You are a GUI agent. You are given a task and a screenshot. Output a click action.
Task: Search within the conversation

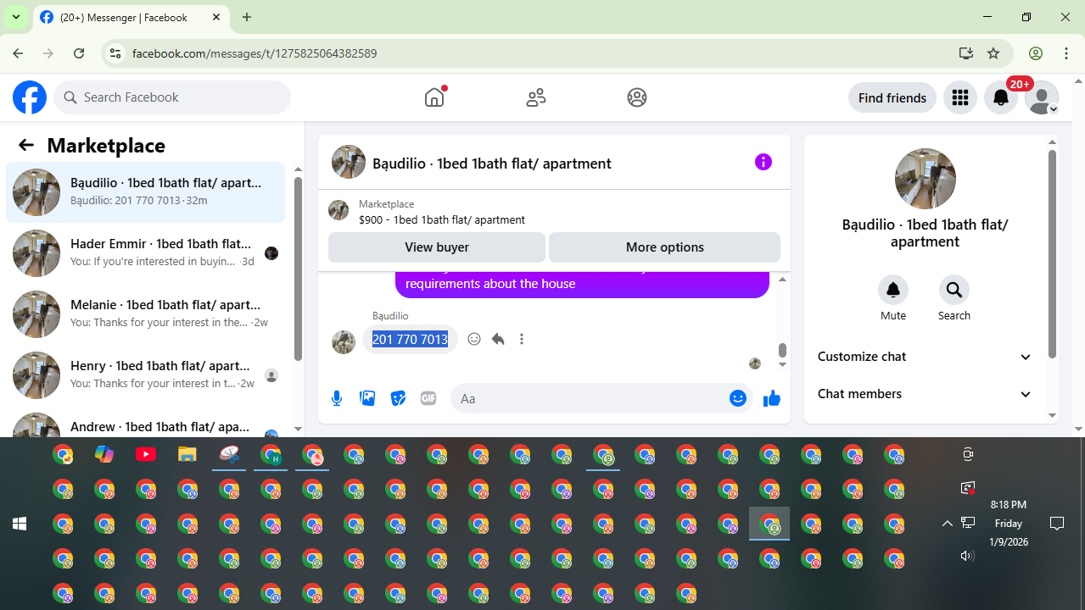coord(954,290)
